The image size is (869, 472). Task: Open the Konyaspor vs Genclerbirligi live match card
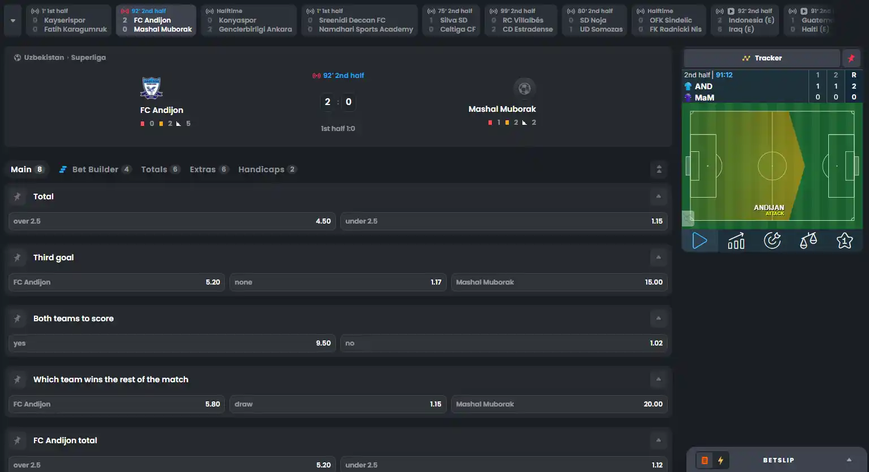(249, 20)
